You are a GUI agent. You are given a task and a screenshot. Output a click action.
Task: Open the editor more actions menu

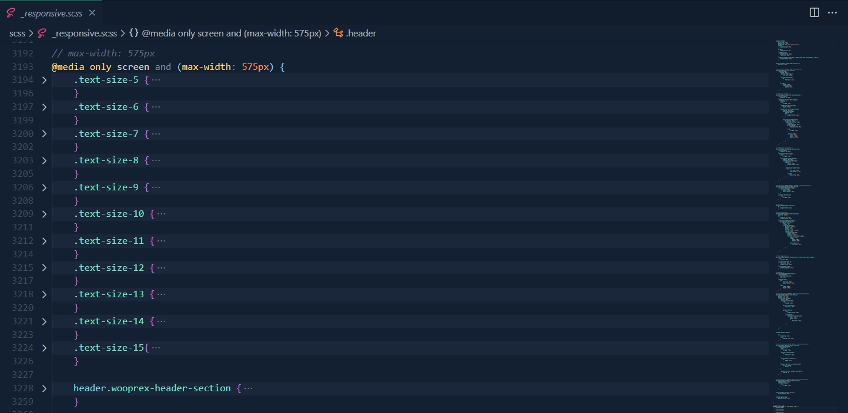(832, 12)
